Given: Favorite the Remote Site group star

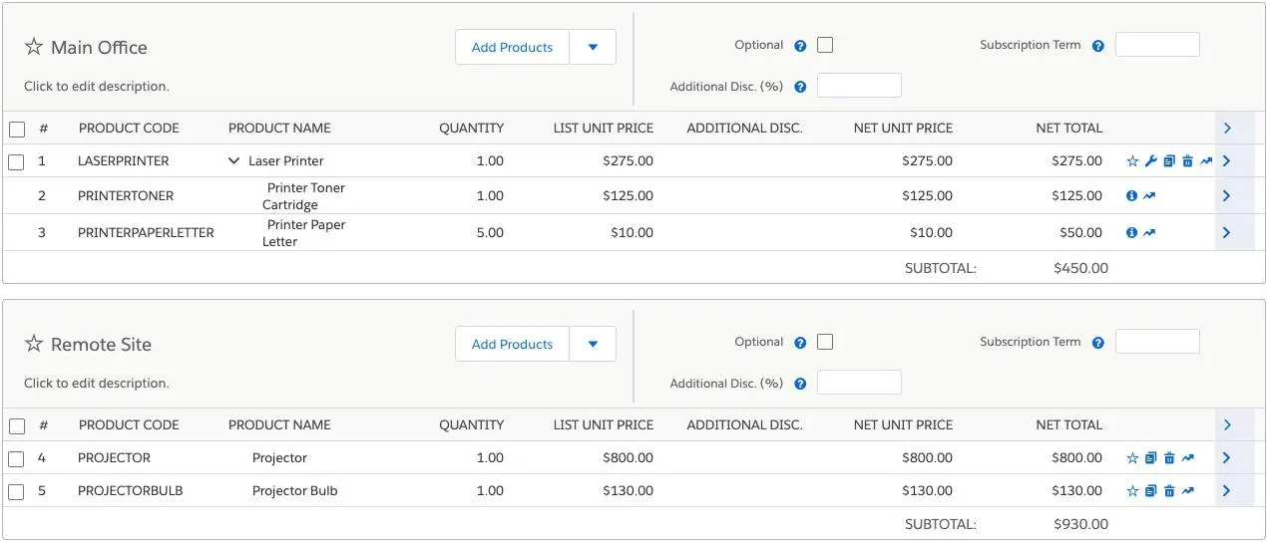Looking at the screenshot, I should (34, 344).
